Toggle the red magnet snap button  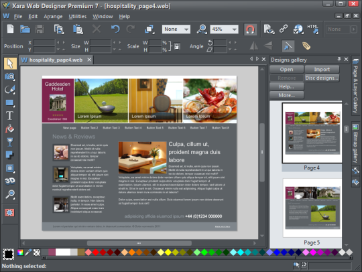pyautogui.click(x=250, y=29)
